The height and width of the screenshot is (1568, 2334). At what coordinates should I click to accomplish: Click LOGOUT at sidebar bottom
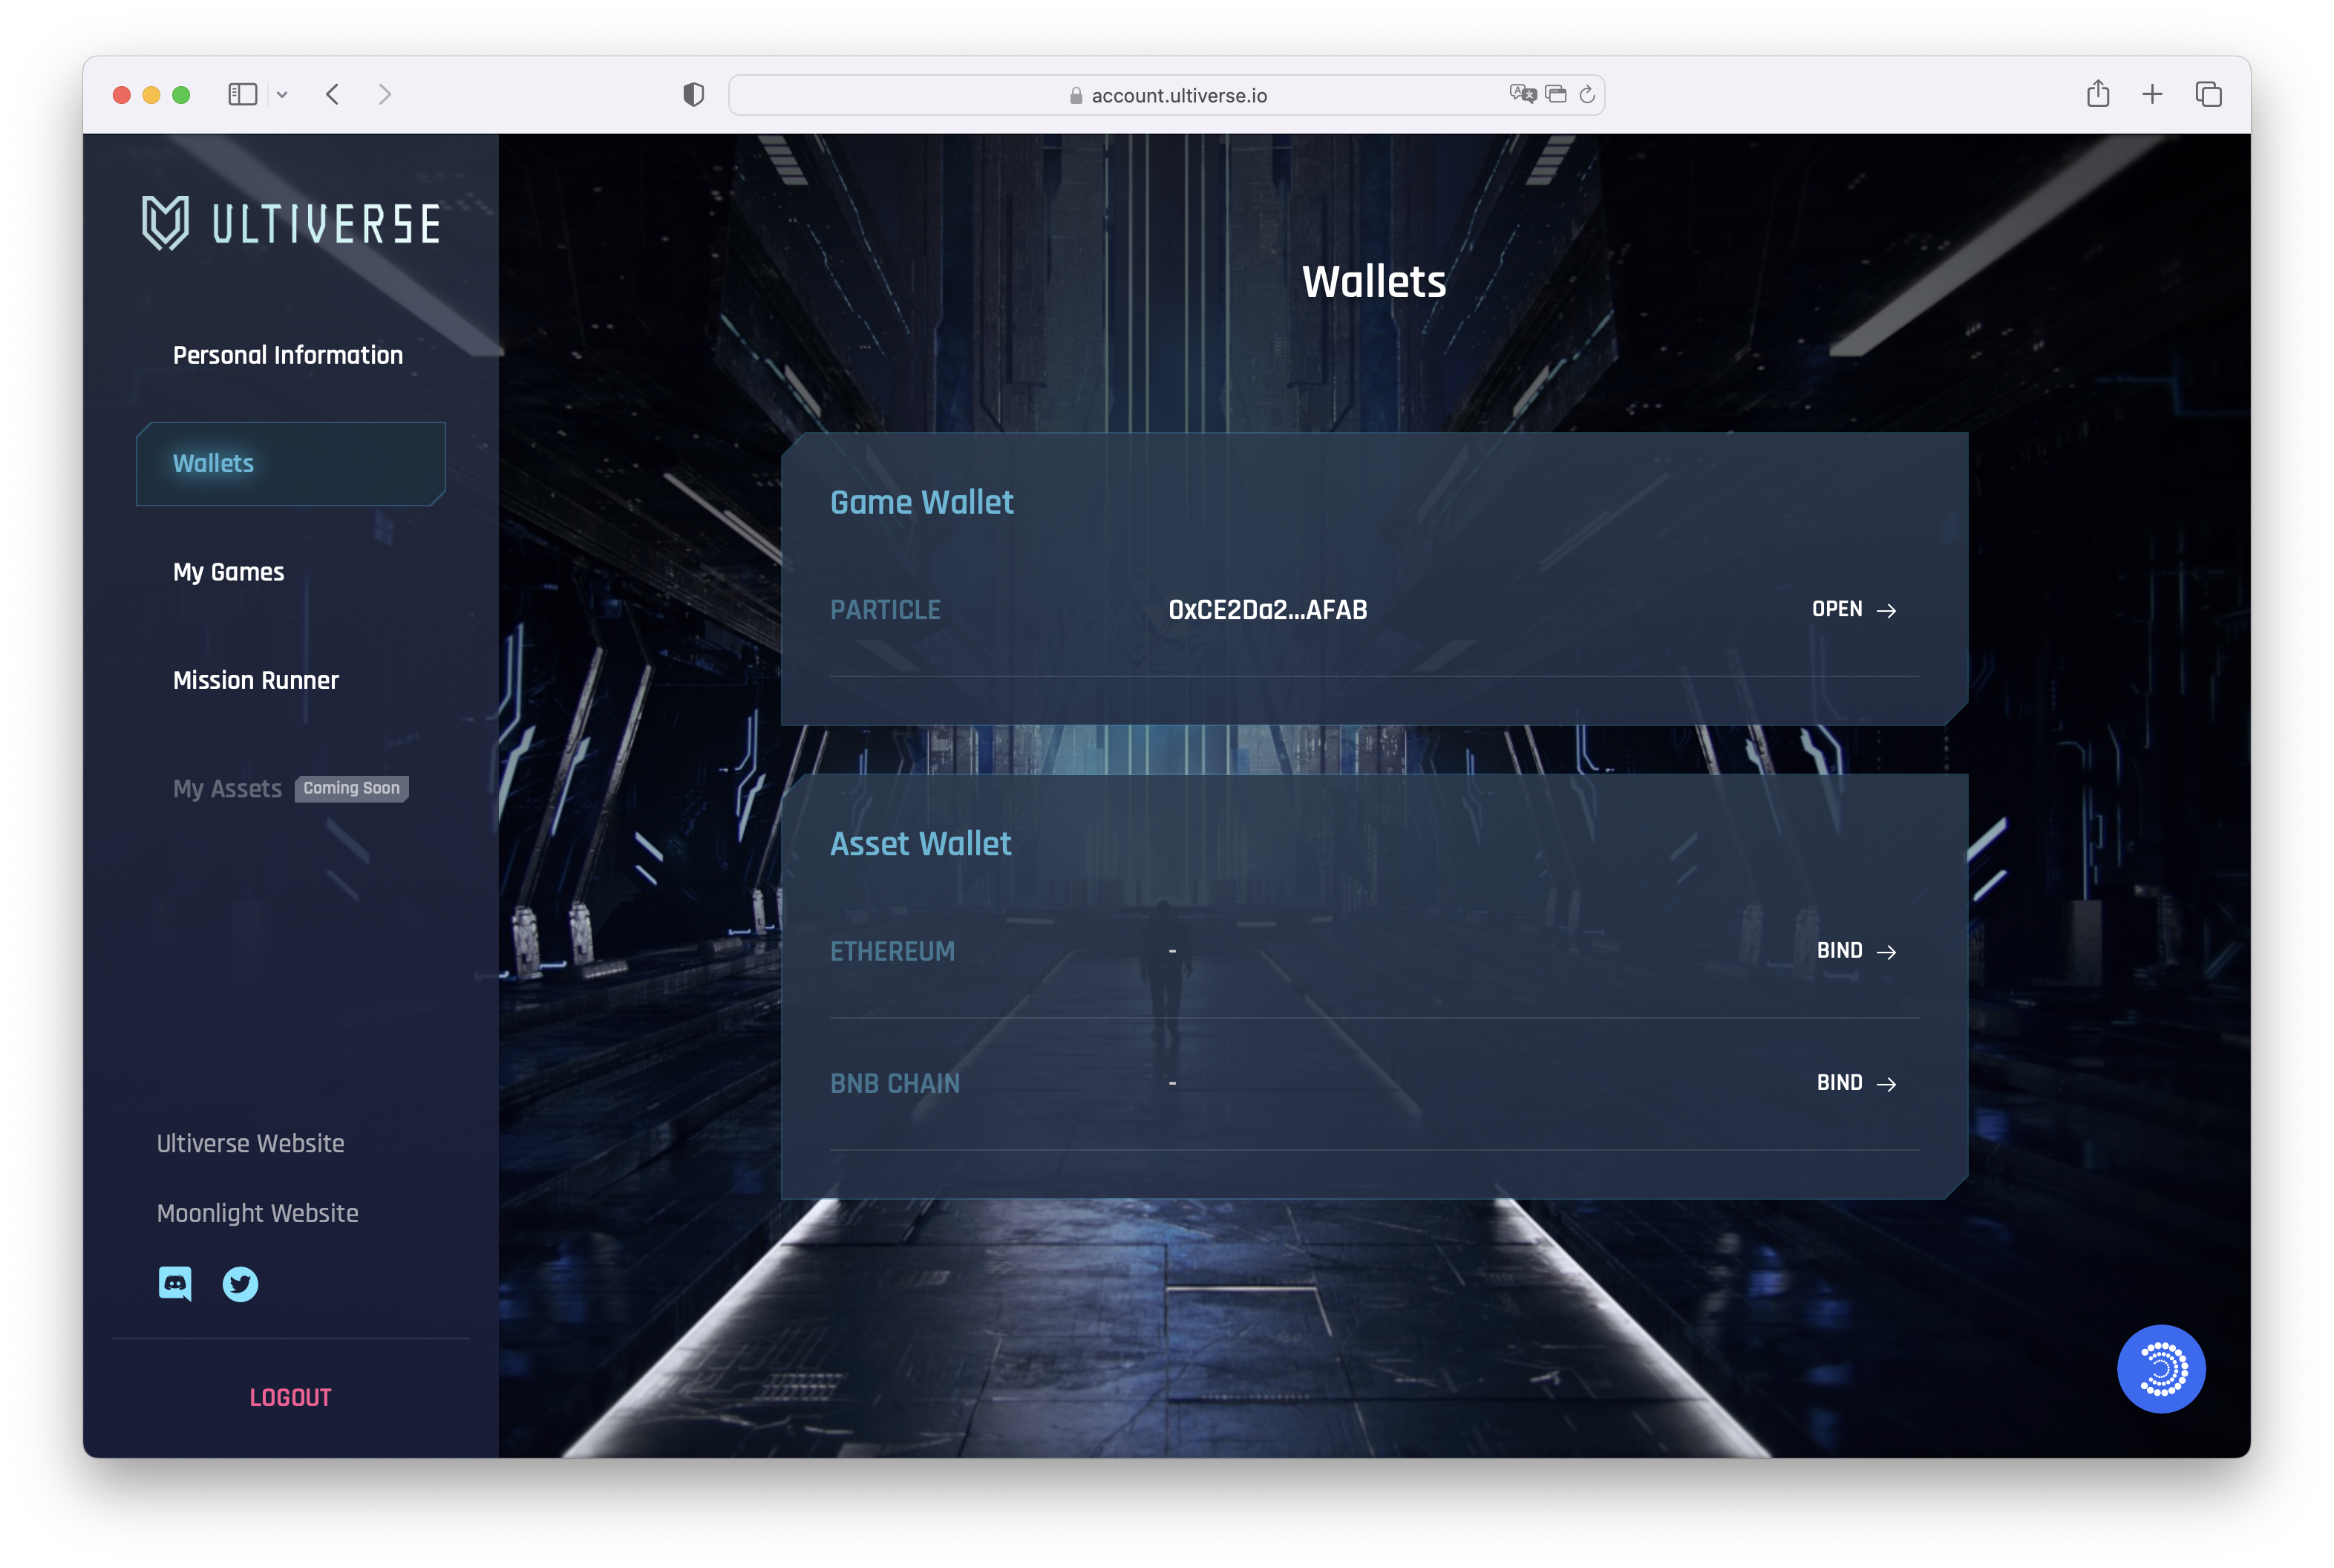click(291, 1397)
